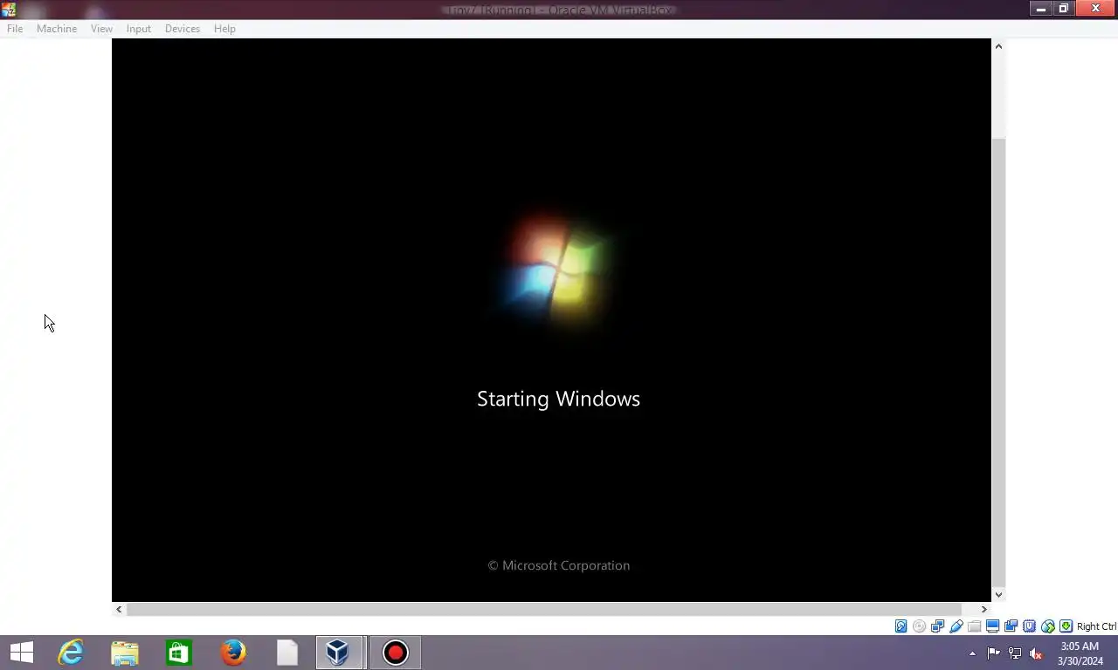Open the clock showing 3:05 AM
This screenshot has width=1118, height=670.
point(1080,653)
